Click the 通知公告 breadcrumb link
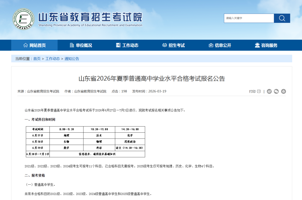Screen dimensions: 302x200 (72, 58)
